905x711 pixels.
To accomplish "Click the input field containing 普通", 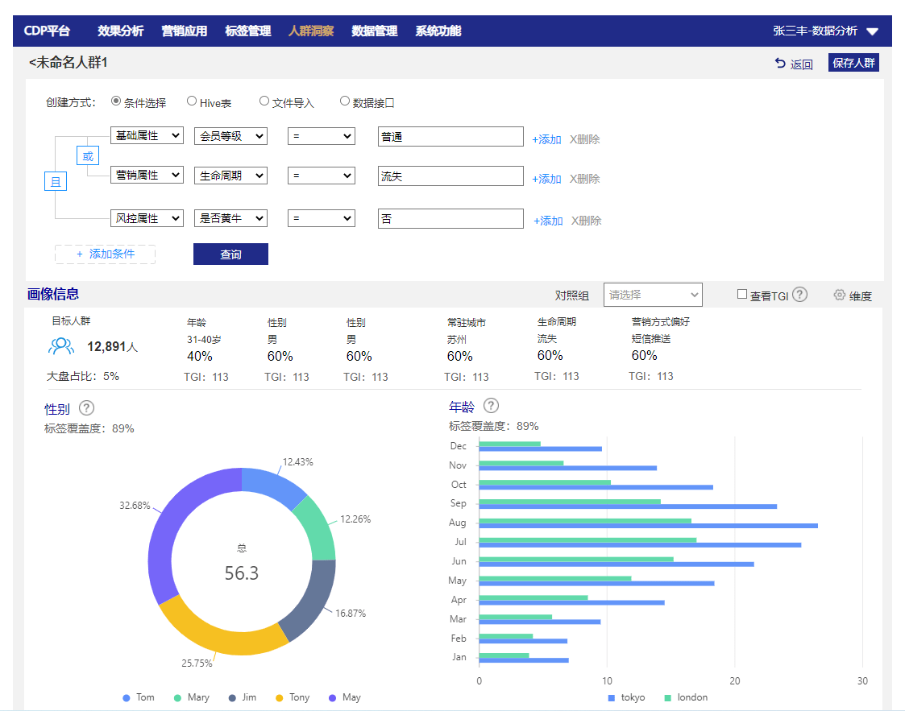I will 450,136.
